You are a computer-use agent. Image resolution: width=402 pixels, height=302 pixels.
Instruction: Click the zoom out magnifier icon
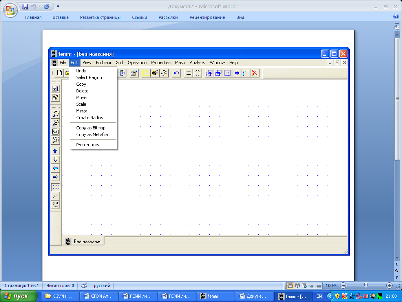55,123
